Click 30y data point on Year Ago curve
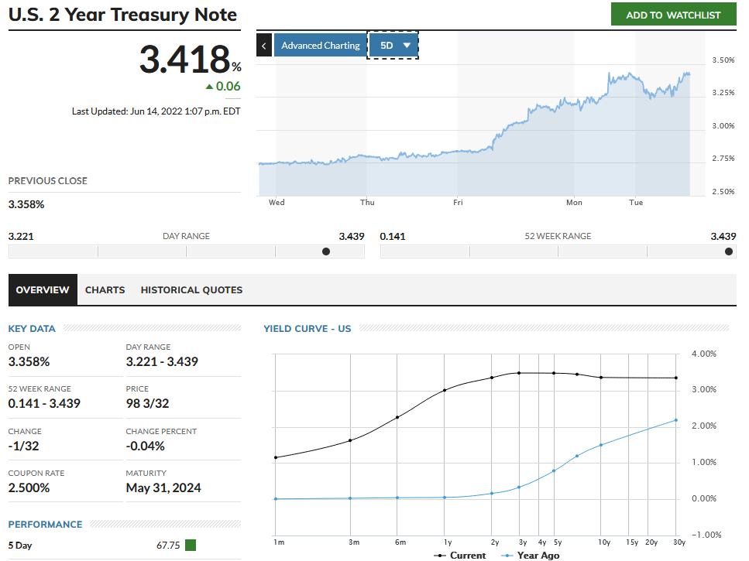 [x=676, y=420]
